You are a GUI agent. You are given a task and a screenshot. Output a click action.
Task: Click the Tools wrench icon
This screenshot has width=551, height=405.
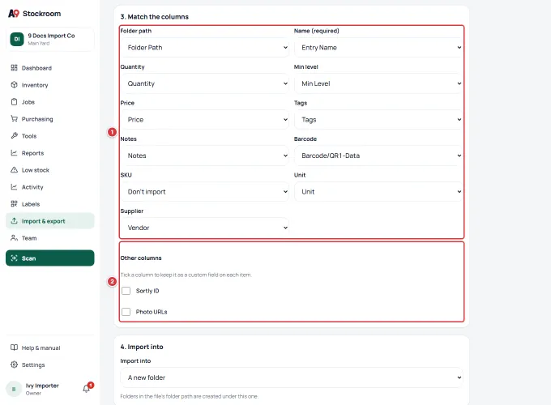tap(14, 135)
